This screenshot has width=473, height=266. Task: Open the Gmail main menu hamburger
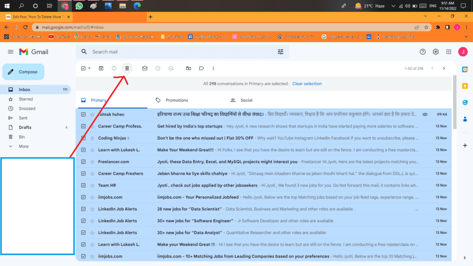11,52
